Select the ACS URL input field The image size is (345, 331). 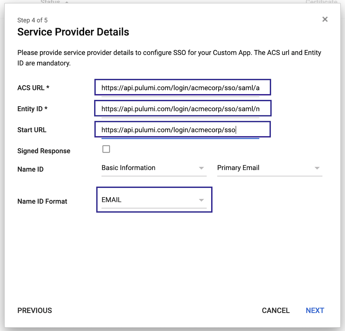(183, 88)
